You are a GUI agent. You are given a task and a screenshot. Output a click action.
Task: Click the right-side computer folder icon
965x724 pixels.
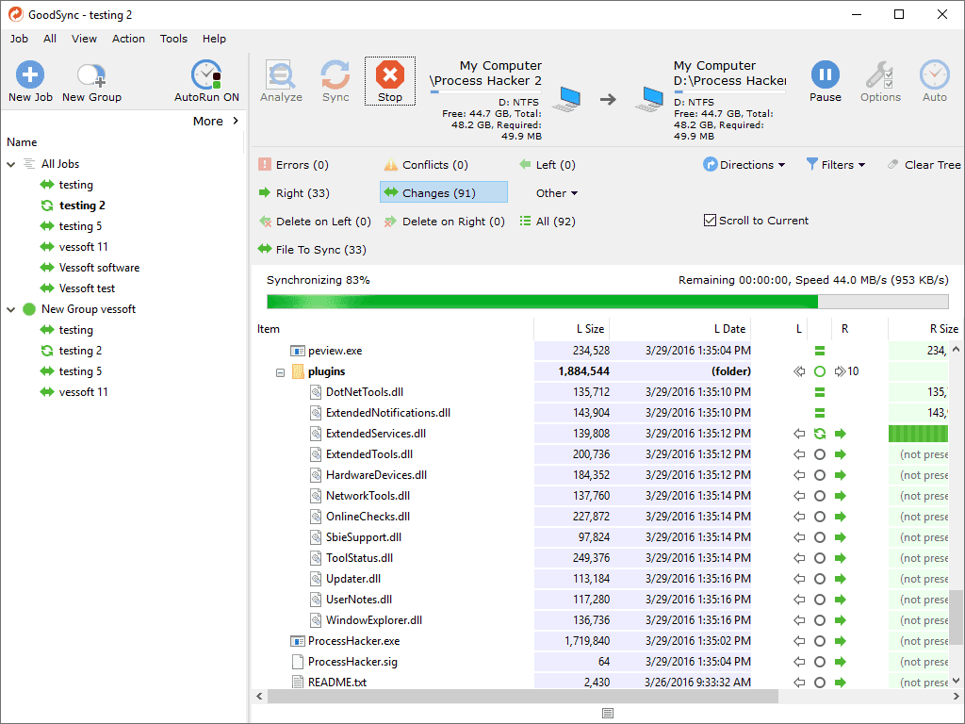tap(649, 98)
